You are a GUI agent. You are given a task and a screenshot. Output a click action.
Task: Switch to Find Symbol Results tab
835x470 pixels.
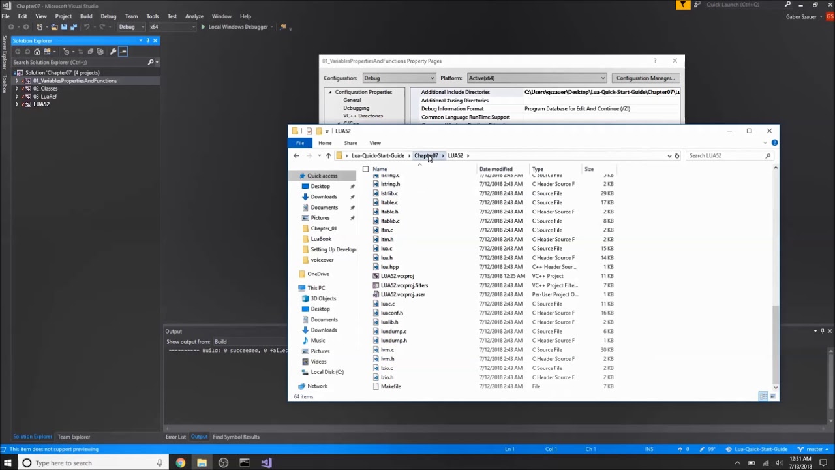236,437
